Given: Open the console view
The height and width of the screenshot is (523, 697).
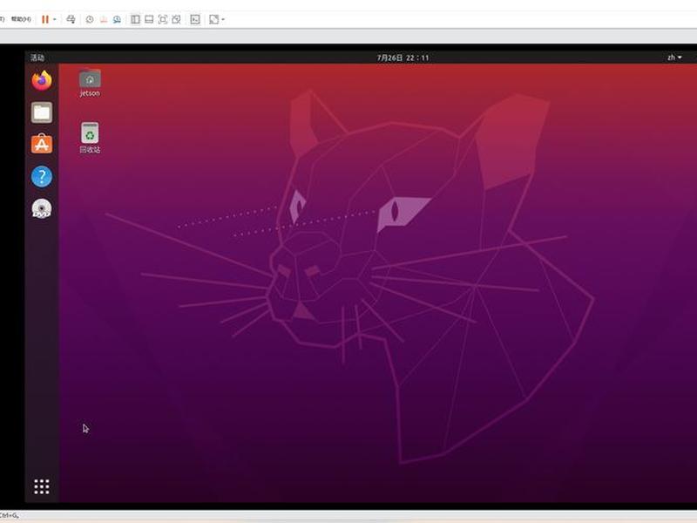Looking at the screenshot, I should point(195,19).
